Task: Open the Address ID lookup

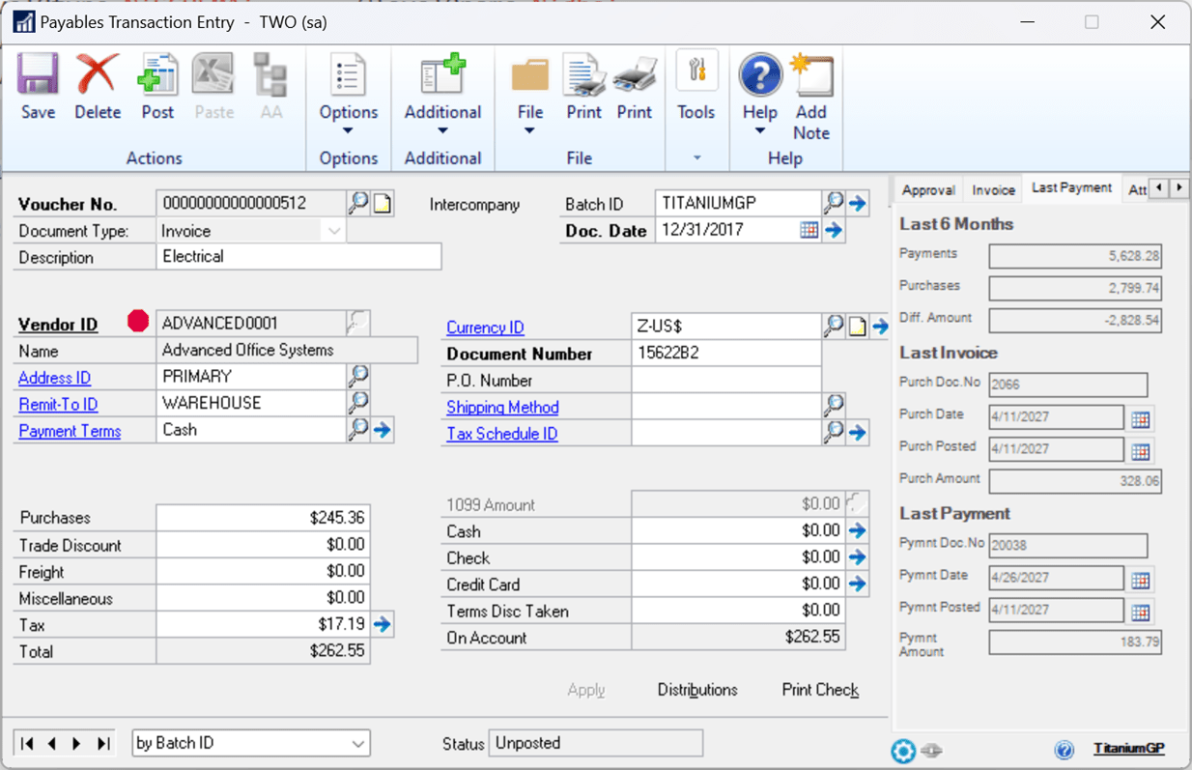Action: [358, 377]
